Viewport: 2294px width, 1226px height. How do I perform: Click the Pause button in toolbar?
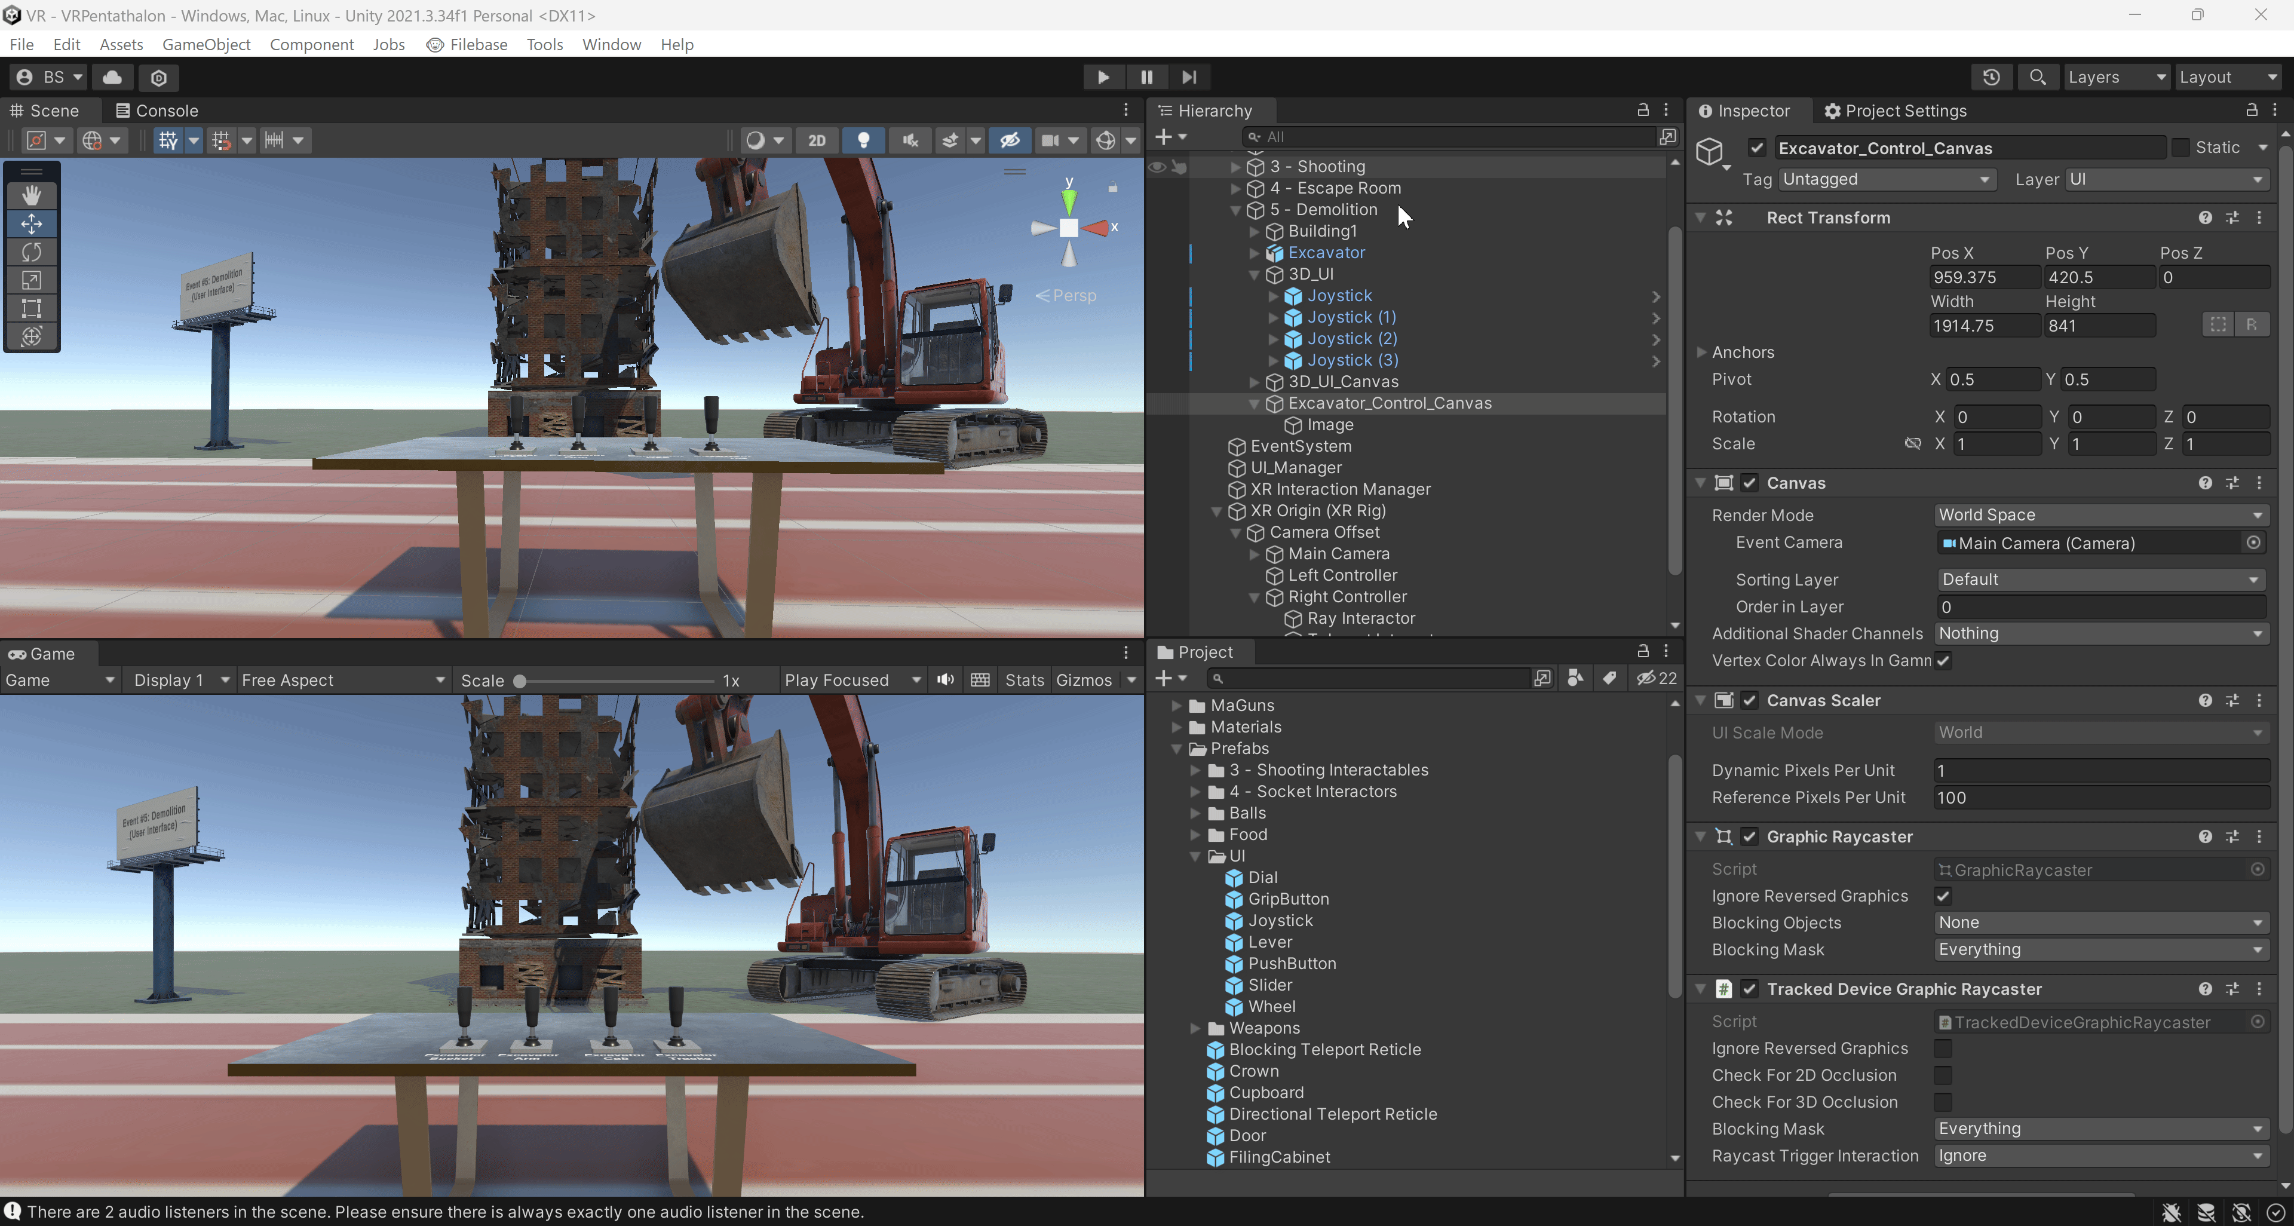coord(1146,78)
